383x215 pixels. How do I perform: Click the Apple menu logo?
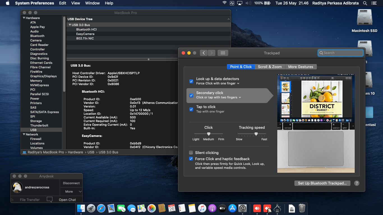pyautogui.click(x=8, y=3)
